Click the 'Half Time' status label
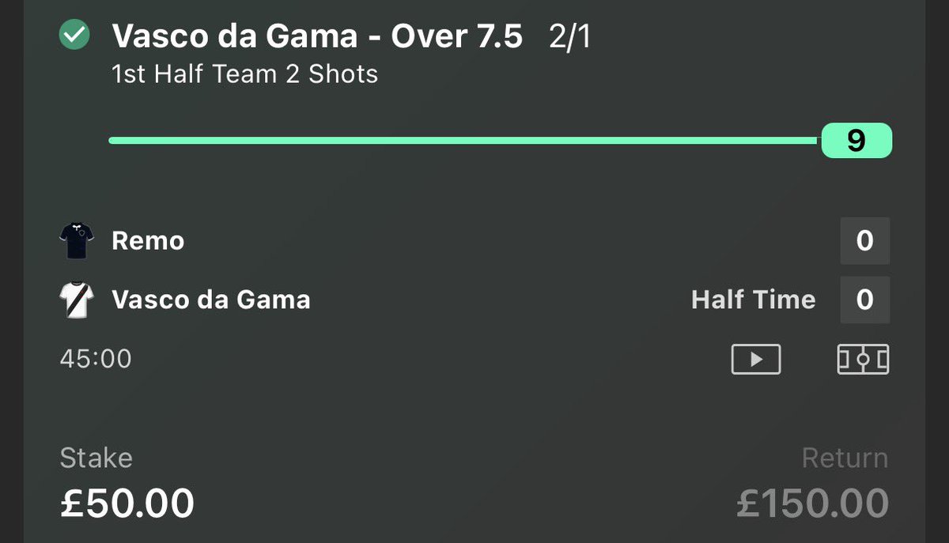The width and height of the screenshot is (949, 543). pos(753,300)
